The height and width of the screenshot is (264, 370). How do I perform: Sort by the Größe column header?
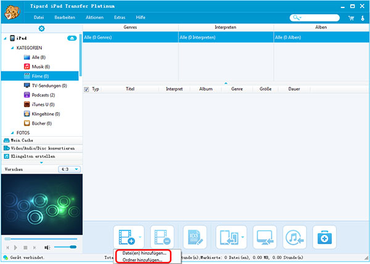(x=265, y=89)
